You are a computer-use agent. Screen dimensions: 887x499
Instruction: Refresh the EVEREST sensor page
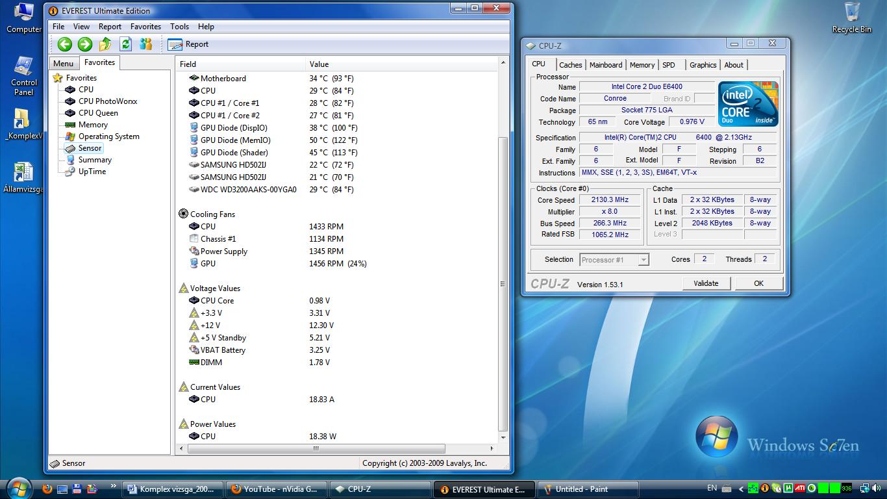pyautogui.click(x=126, y=44)
